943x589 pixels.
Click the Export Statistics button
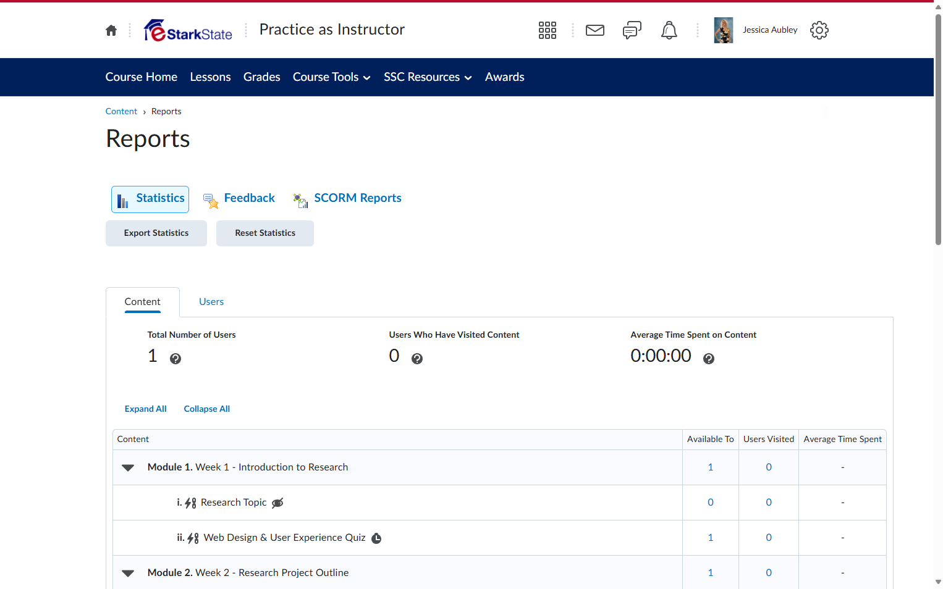(156, 233)
